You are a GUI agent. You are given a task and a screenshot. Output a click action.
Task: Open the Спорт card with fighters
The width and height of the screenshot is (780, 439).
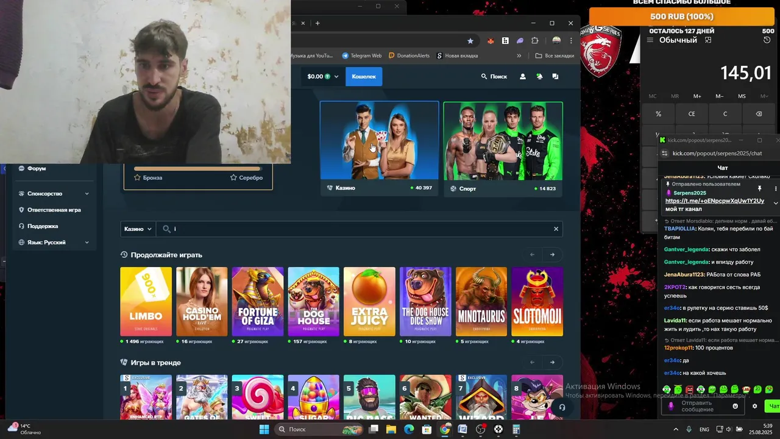503,148
